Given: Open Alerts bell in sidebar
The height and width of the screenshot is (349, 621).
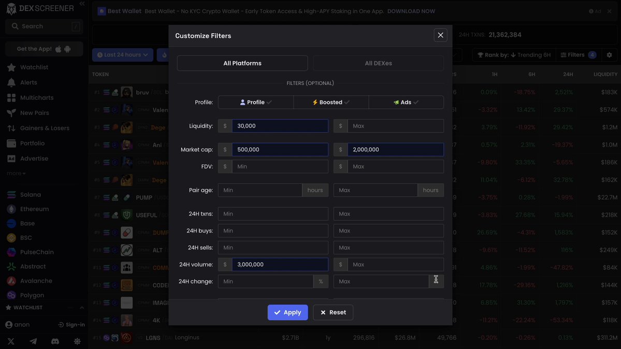Looking at the screenshot, I should click(11, 82).
